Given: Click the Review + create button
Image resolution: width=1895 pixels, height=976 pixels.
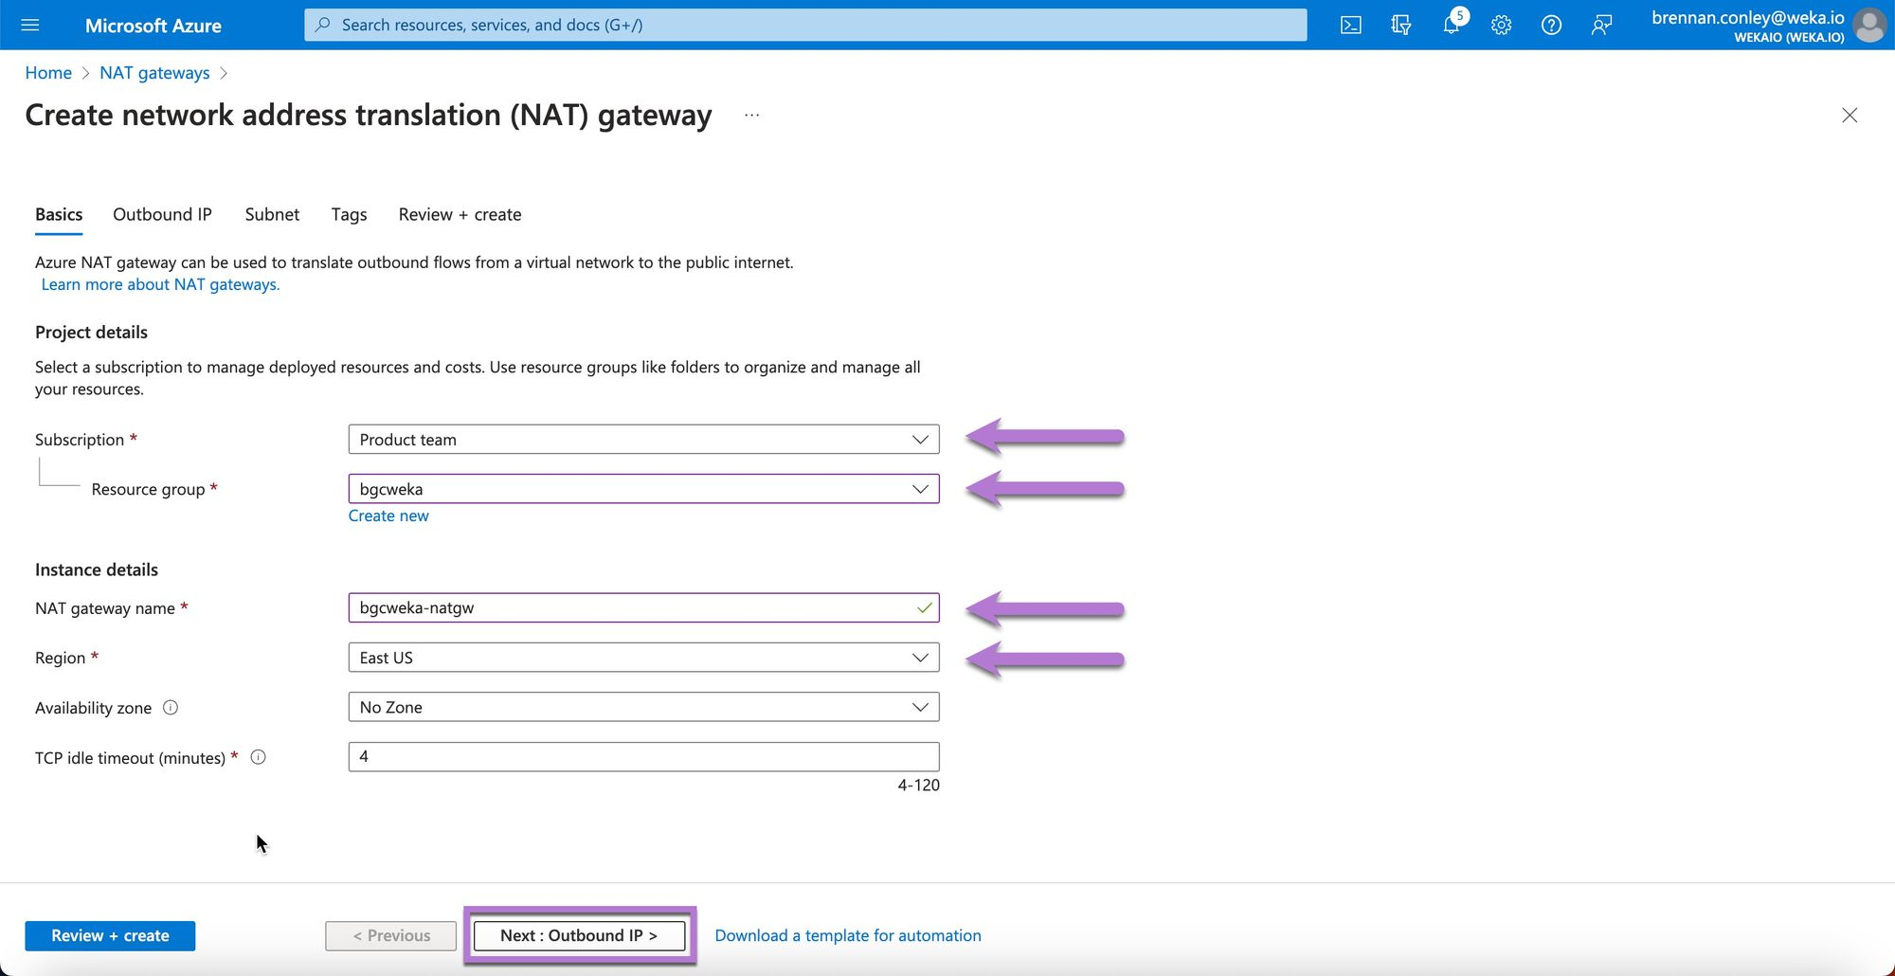Looking at the screenshot, I should pyautogui.click(x=110, y=935).
